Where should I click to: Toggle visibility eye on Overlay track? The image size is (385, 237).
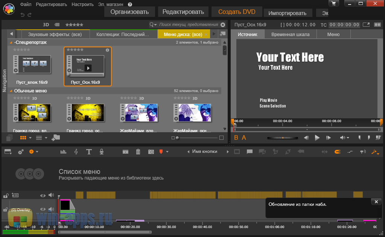[x=43, y=209]
